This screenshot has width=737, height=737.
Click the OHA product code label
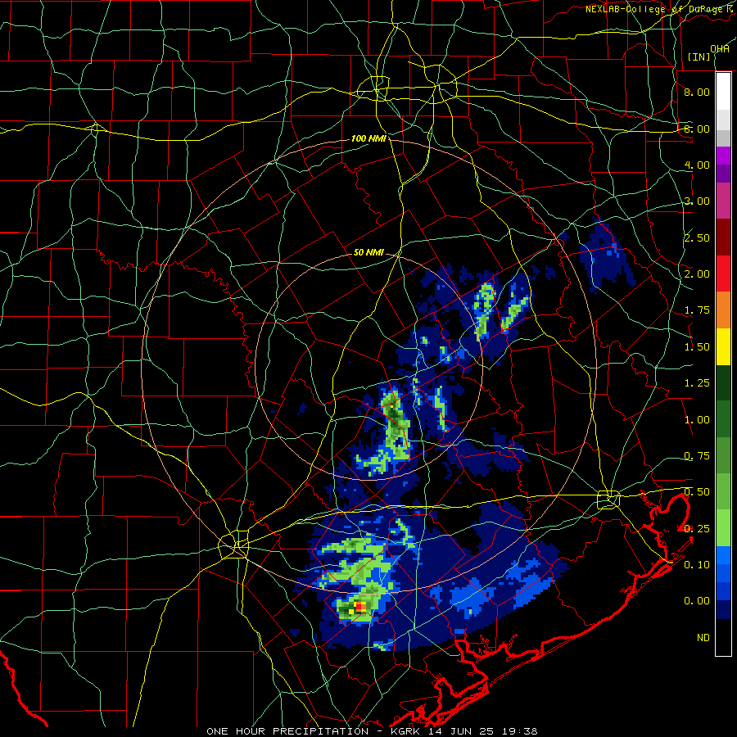coord(720,49)
